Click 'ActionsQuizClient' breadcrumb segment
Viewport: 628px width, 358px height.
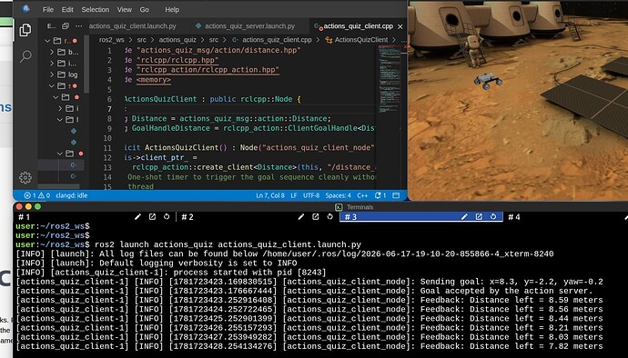tap(361, 40)
